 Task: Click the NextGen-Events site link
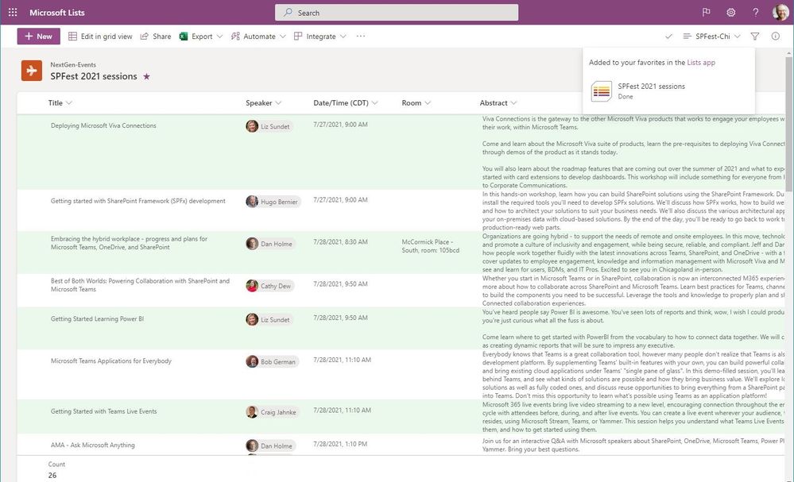pyautogui.click(x=73, y=65)
